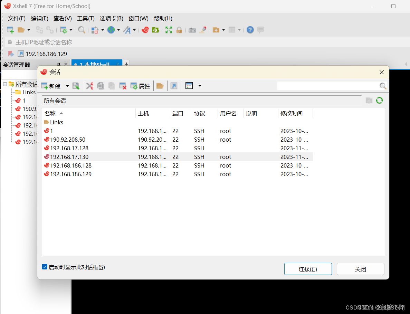Click the green refresh icon in Sessions dialog

coord(379,101)
